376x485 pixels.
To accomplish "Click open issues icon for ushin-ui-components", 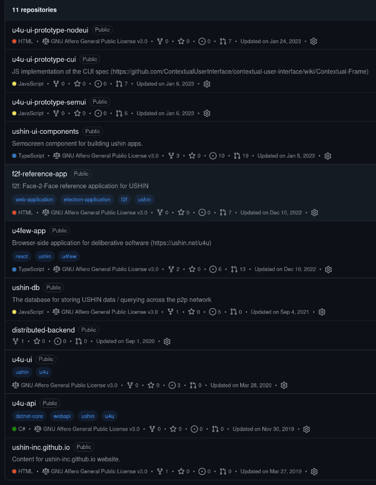I will coord(213,156).
